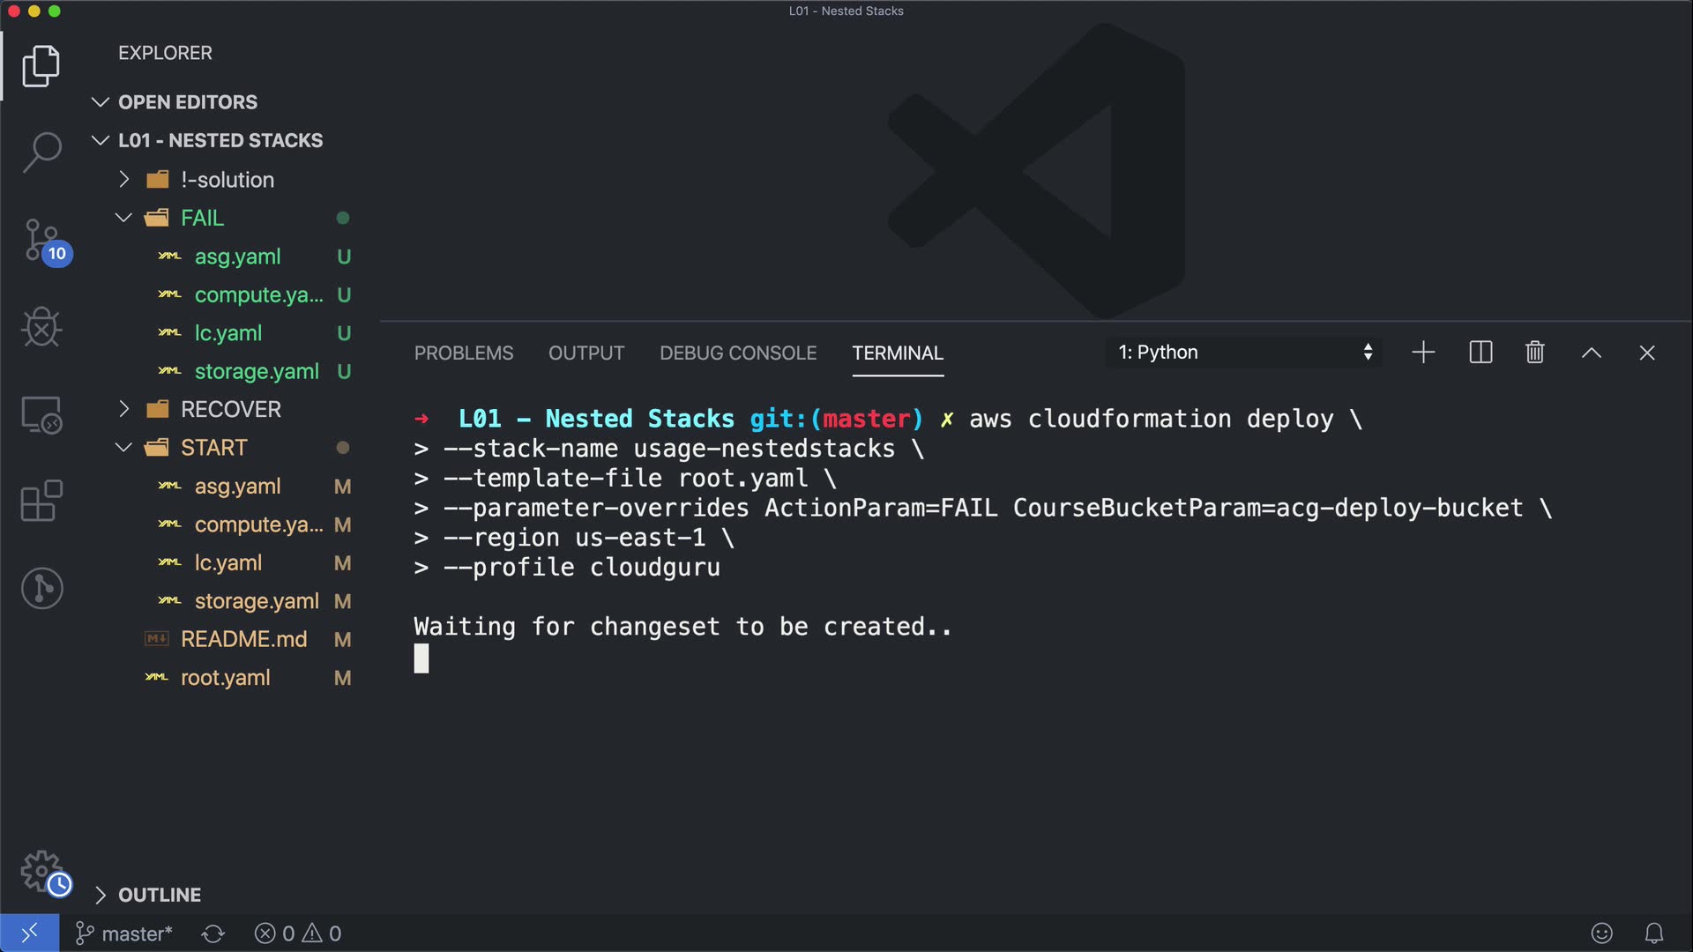1693x952 pixels.
Task: Click errors and warnings count in status bar
Action: tap(297, 933)
